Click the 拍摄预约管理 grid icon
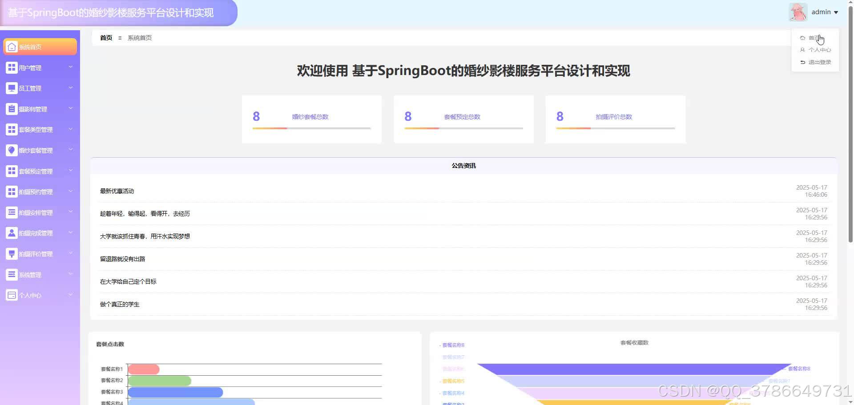854x405 pixels. click(12, 191)
